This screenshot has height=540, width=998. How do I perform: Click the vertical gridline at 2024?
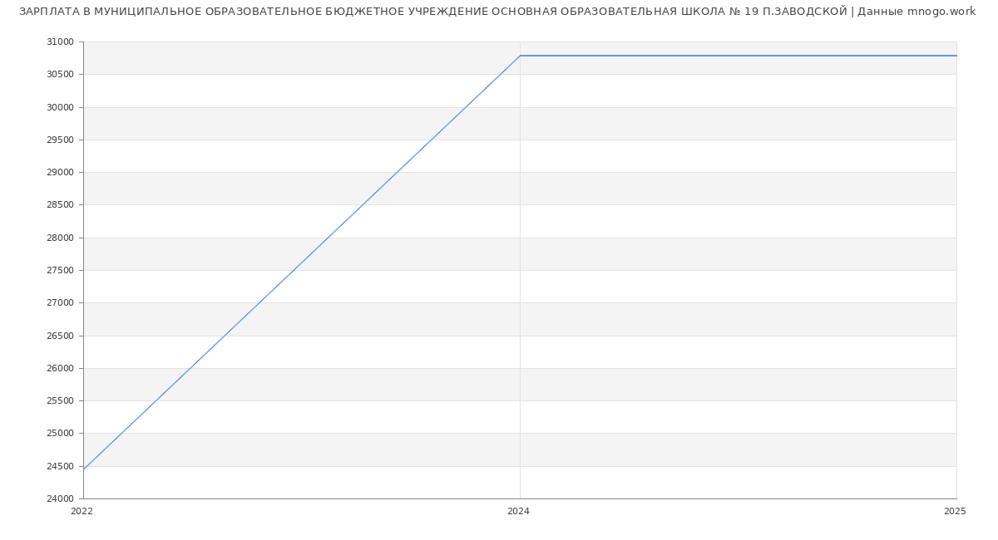click(520, 274)
